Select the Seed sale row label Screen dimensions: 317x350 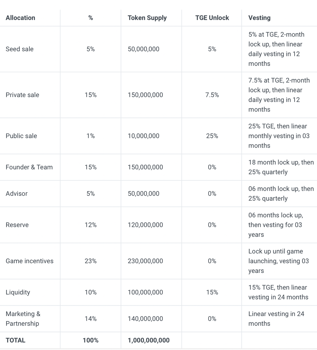20,49
